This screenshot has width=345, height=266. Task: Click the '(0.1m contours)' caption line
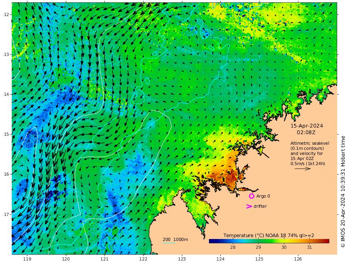307,148
